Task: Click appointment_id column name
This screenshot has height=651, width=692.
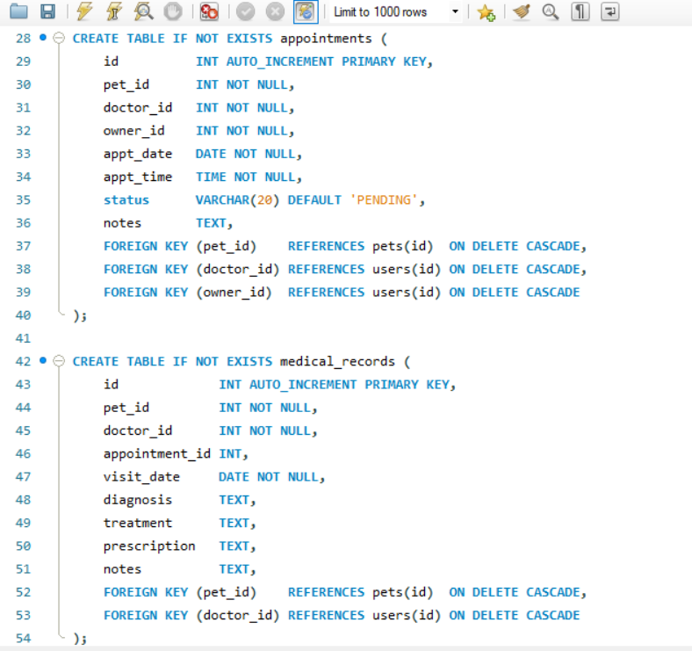Action: click(x=156, y=454)
